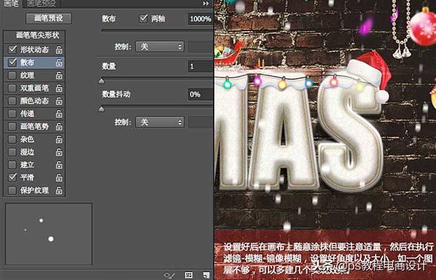This screenshot has width=436, height=280.
Task: Enable the 建立 checkbox
Action: coord(12,165)
